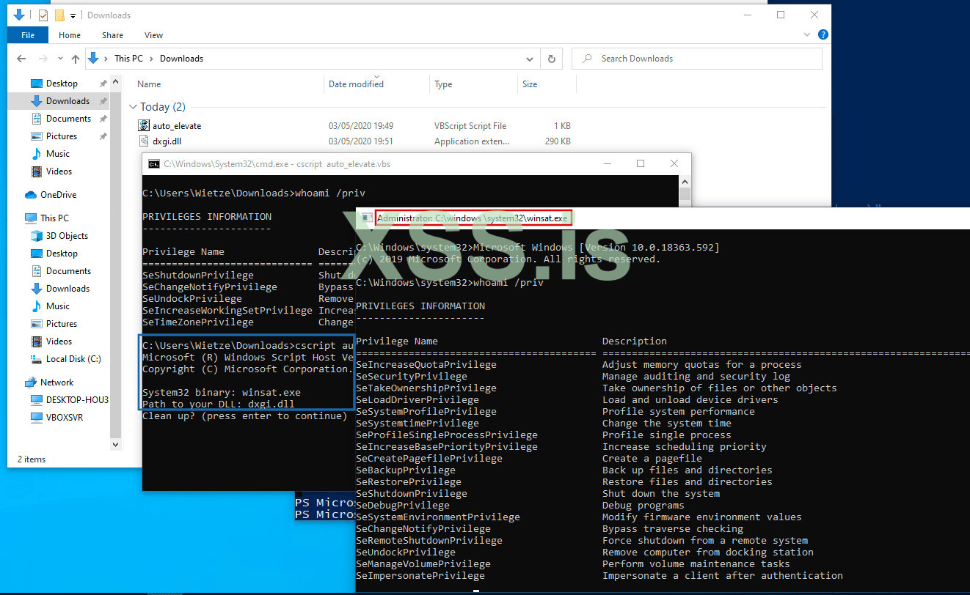The height and width of the screenshot is (595, 970).
Task: Click 'SeImpersonatePrivilege' in the Administrator console
Action: [420, 576]
